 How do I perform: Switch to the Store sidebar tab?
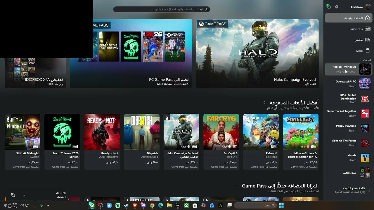pyautogui.click(x=348, y=51)
